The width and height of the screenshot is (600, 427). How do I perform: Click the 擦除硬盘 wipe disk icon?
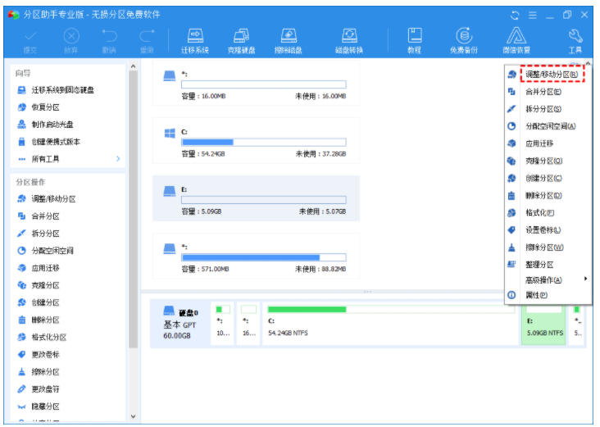click(289, 40)
